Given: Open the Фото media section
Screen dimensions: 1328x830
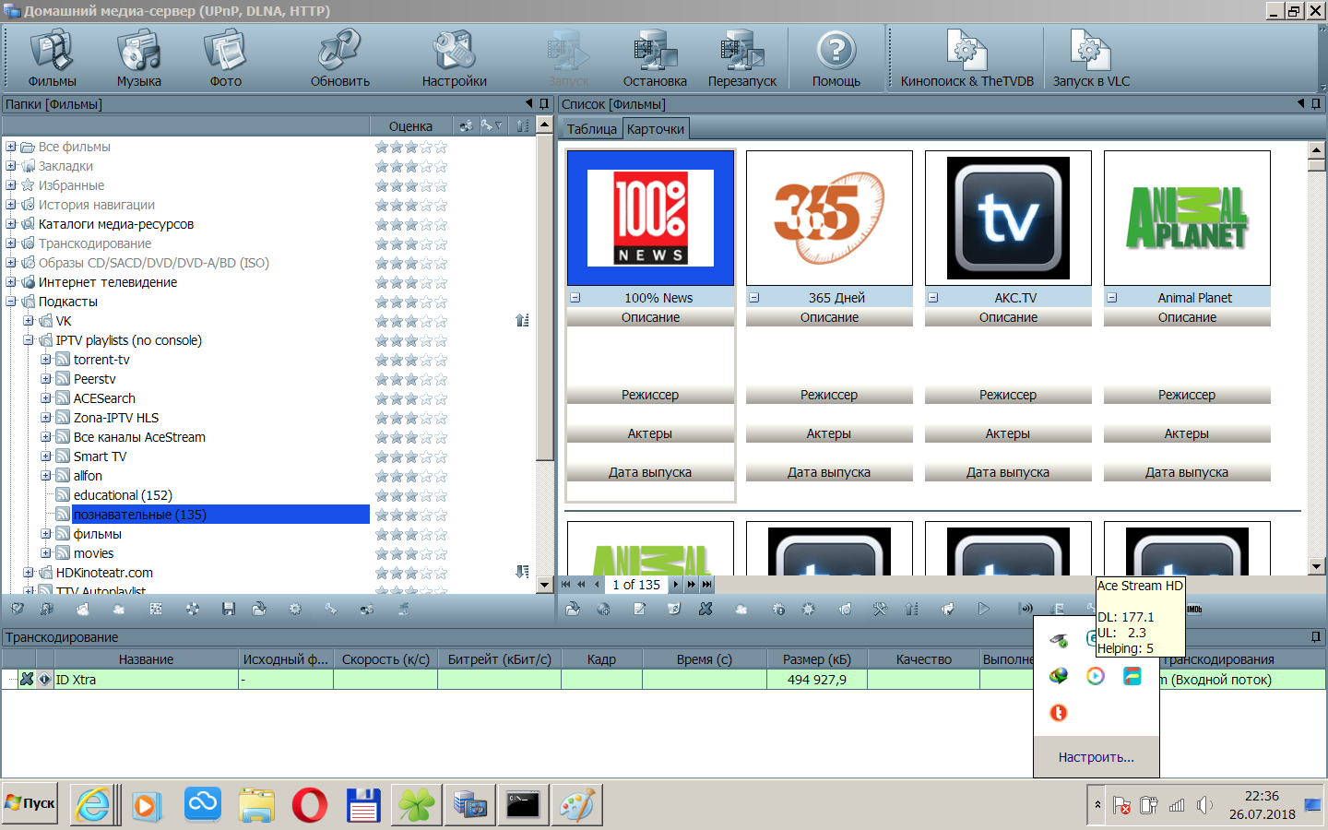Looking at the screenshot, I should [x=225, y=58].
